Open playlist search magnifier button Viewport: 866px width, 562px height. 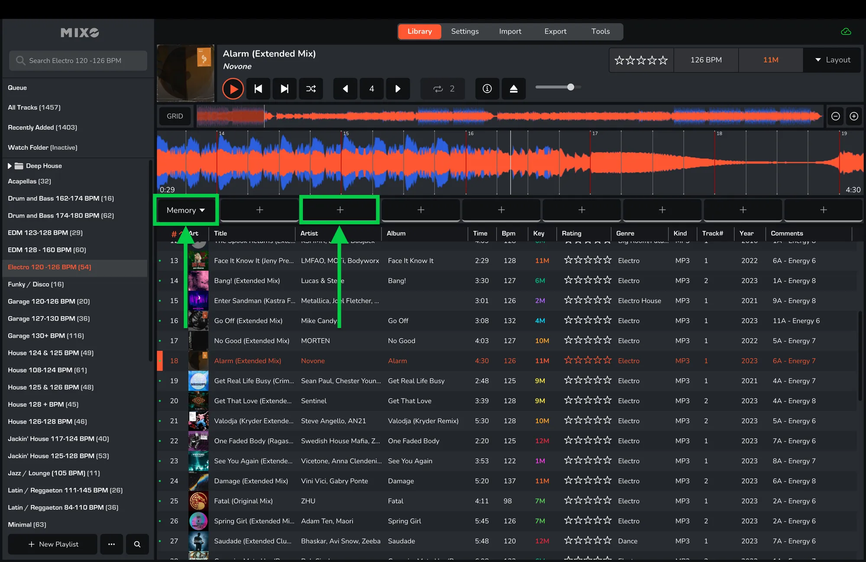tap(137, 544)
